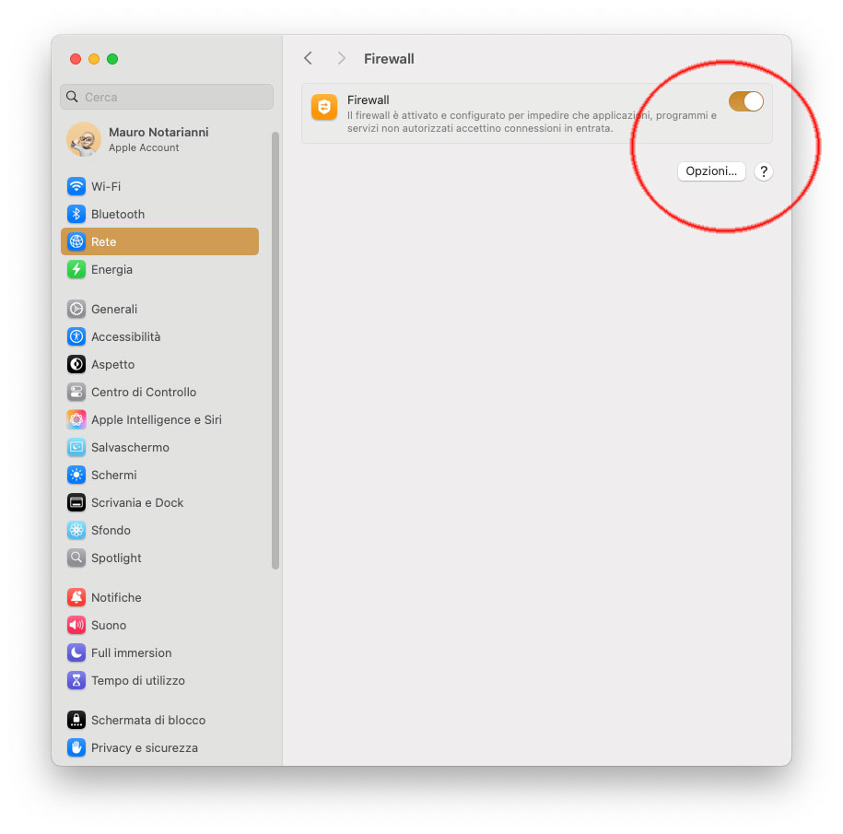Viewport: 843px width, 834px height.
Task: Click the question mark help button
Action: tap(764, 171)
